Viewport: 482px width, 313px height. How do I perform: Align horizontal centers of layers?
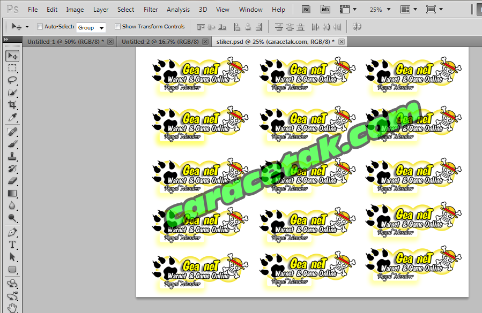(248, 27)
